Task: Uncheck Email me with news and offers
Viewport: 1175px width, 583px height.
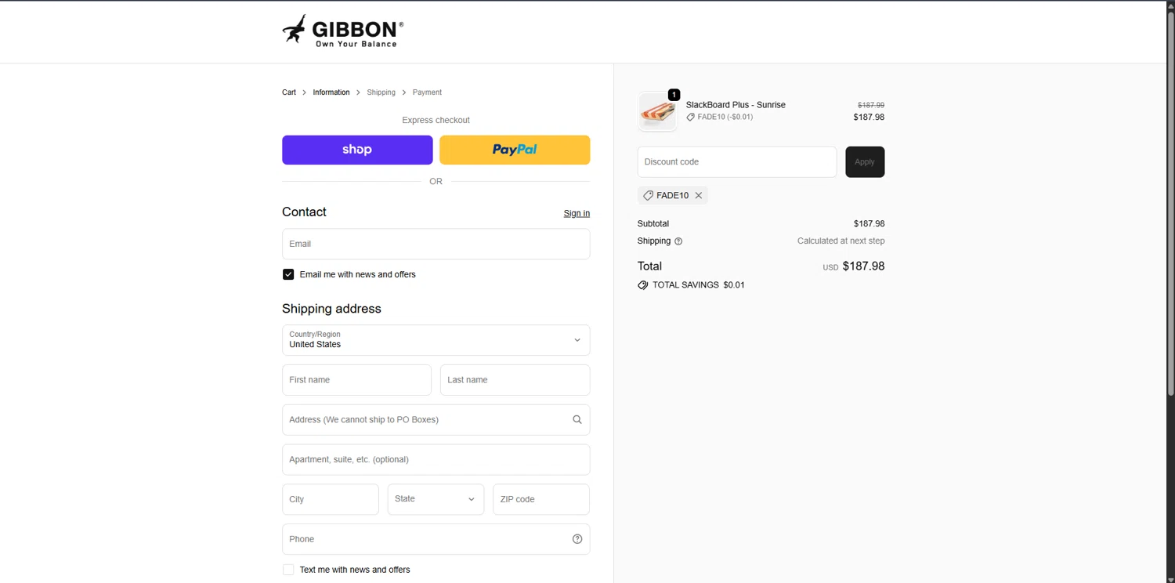Action: click(x=288, y=274)
